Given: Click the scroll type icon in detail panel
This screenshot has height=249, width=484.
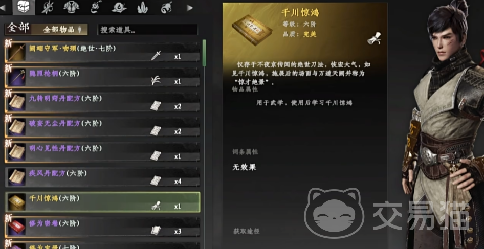Looking at the screenshot, I should coord(374,38).
